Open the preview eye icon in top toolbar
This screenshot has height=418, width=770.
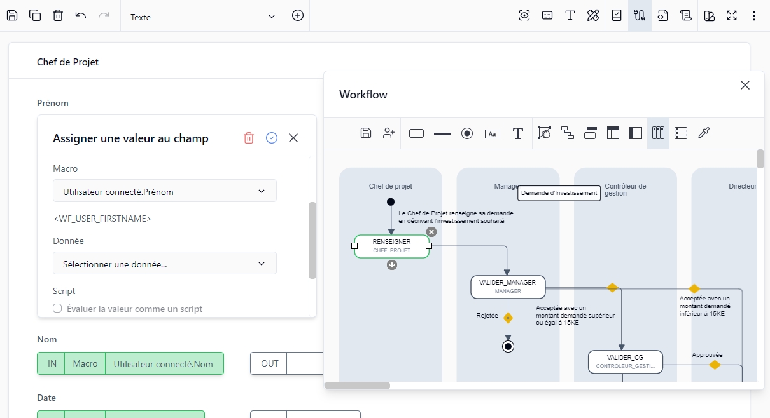coord(524,16)
